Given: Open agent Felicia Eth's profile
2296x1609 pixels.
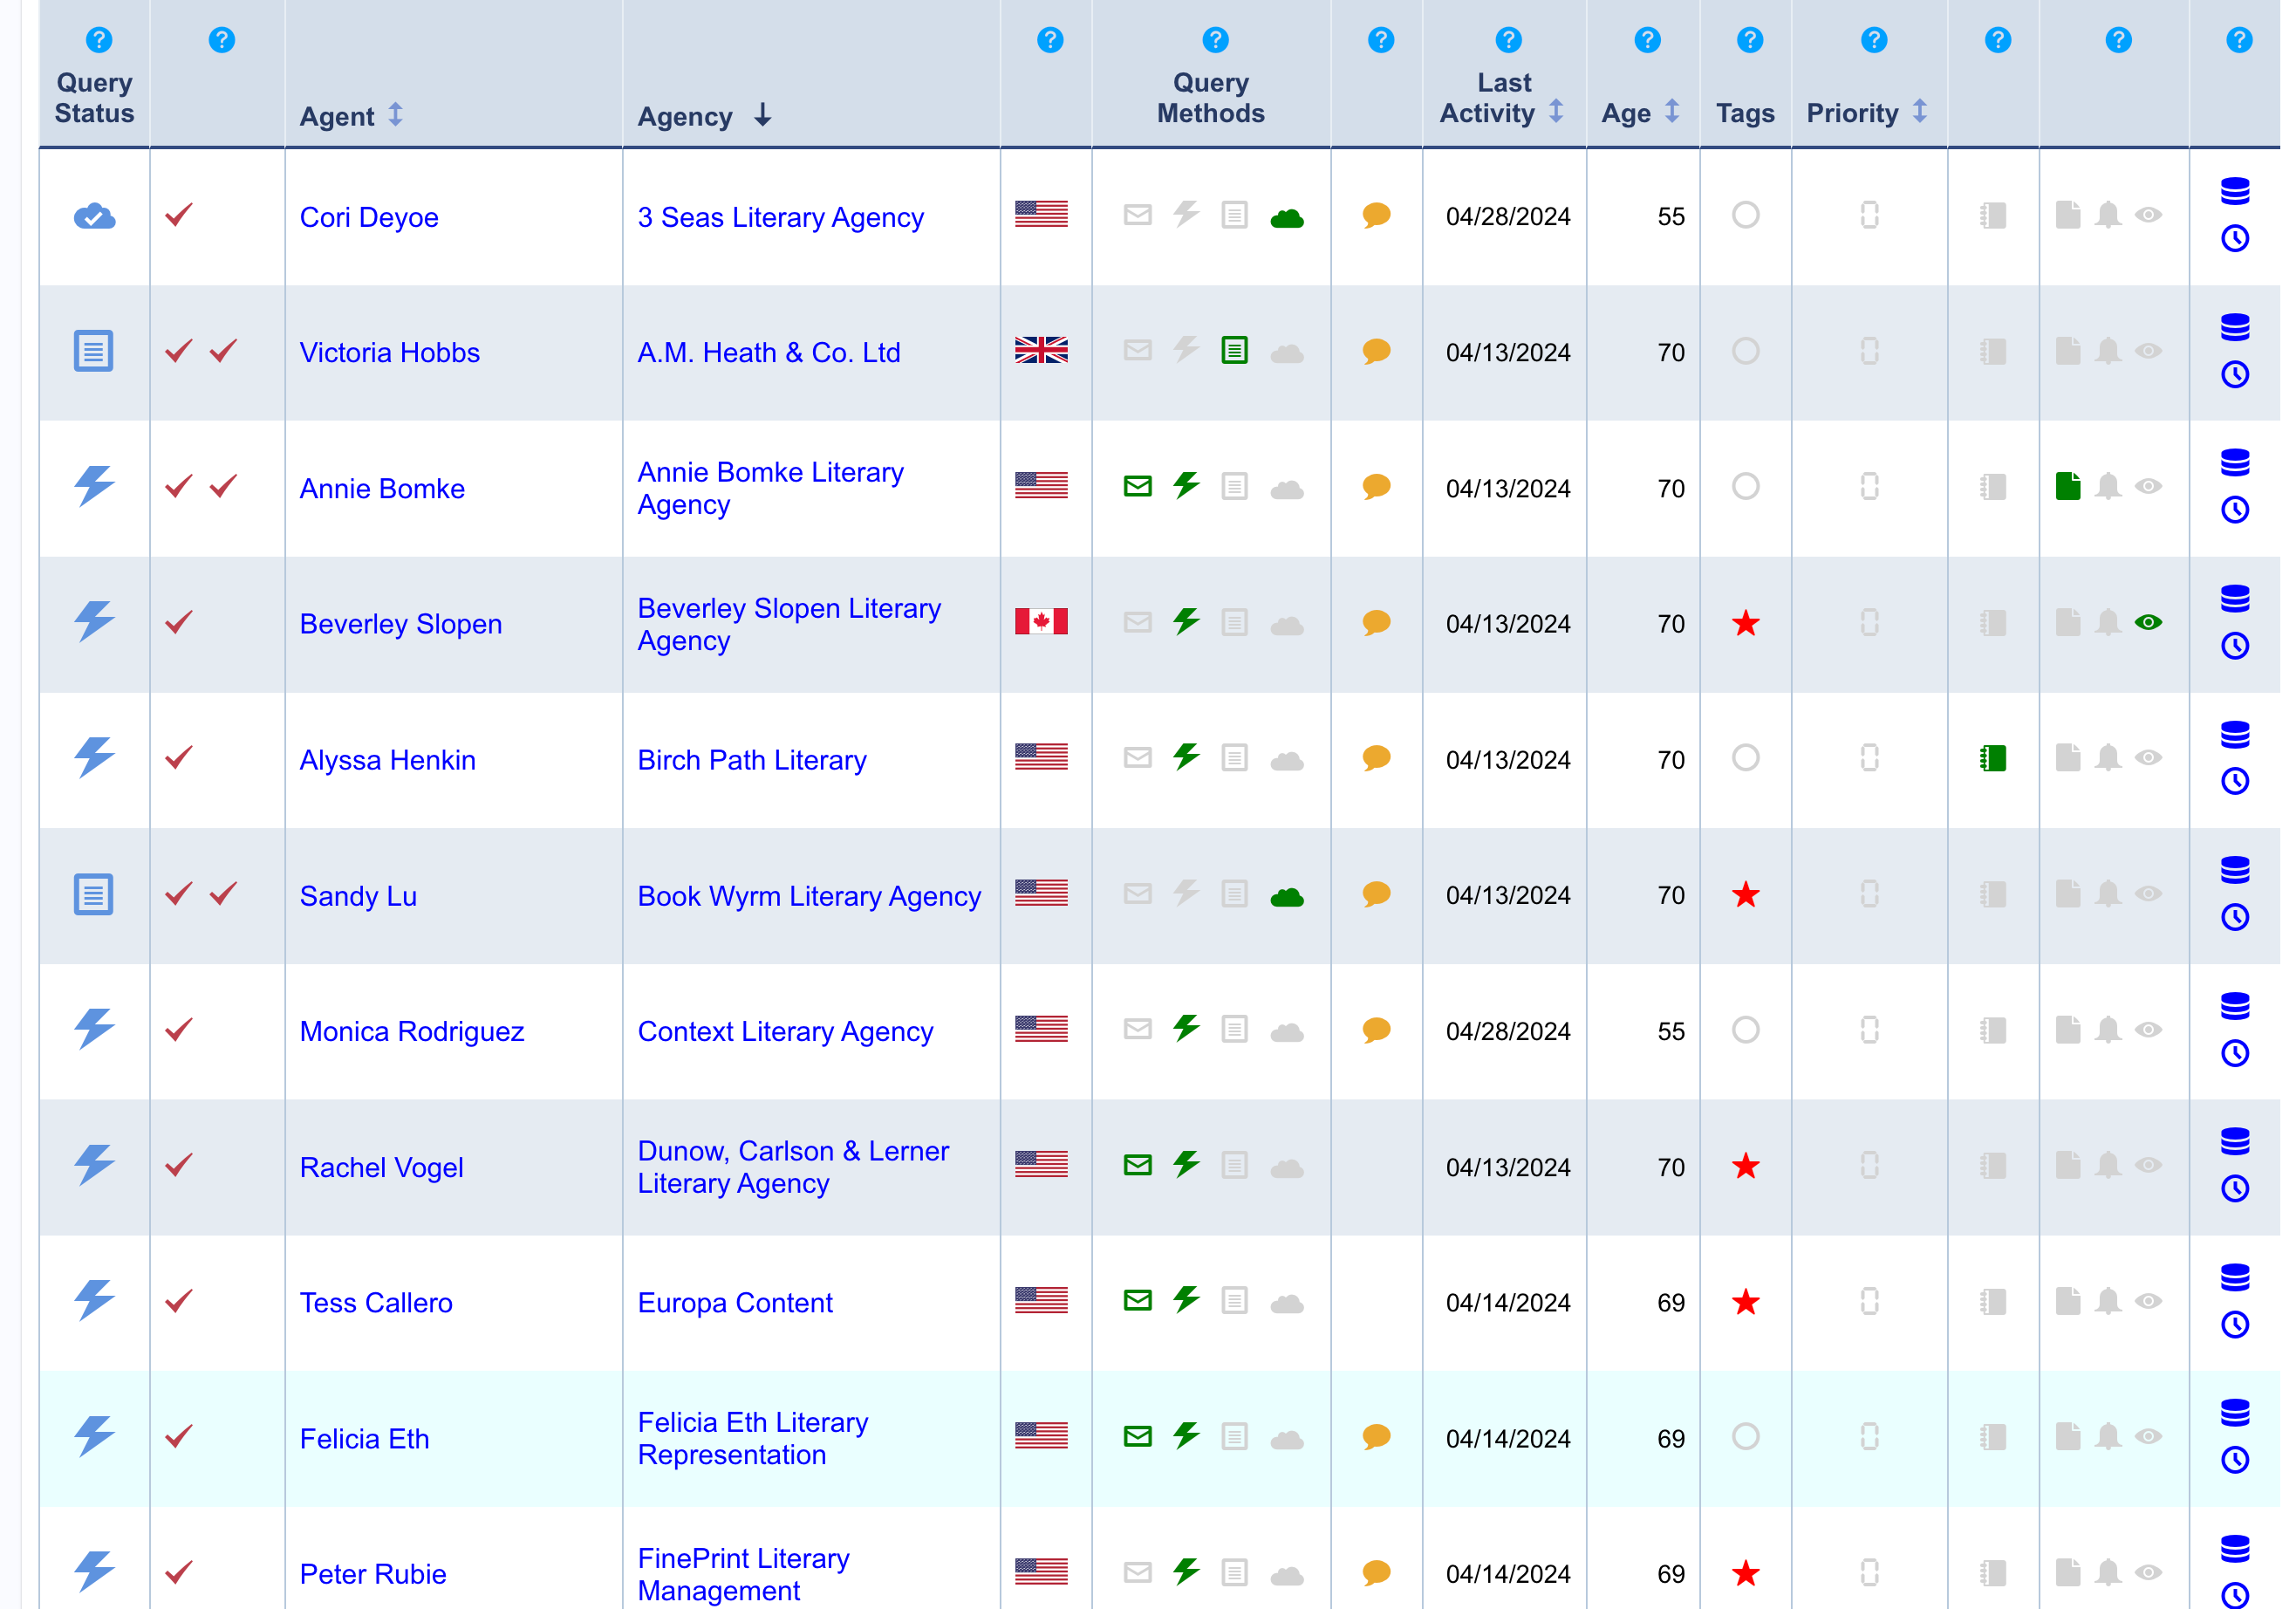Looking at the screenshot, I should [x=364, y=1438].
